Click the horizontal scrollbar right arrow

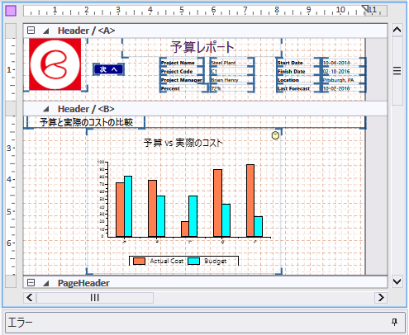(x=381, y=298)
